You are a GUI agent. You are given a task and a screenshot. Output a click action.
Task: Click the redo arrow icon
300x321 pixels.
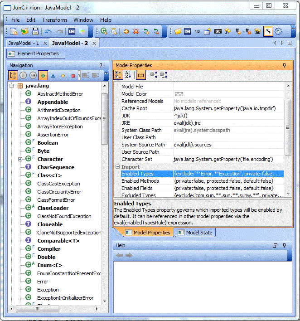click(x=59, y=31)
